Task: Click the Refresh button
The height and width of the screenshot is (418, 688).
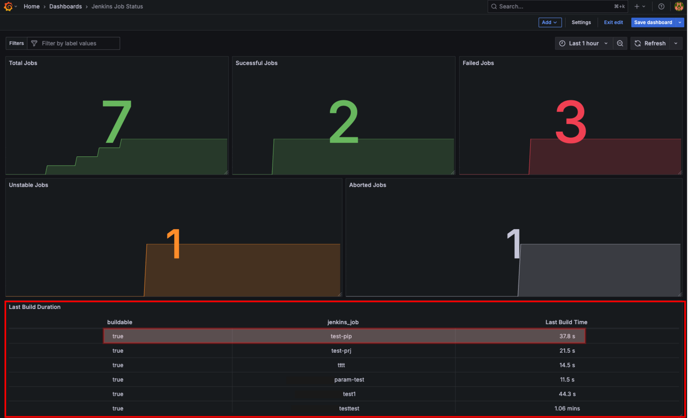Action: (650, 43)
